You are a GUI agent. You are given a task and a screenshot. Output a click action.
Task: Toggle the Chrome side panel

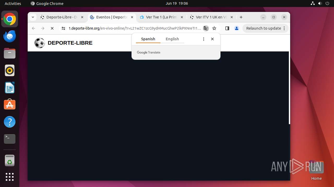(227, 28)
